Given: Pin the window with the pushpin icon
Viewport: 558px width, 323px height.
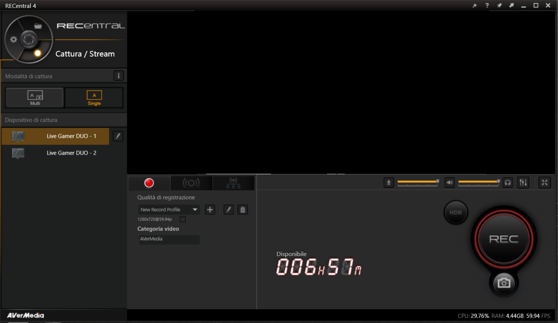Looking at the screenshot, I should 499,6.
